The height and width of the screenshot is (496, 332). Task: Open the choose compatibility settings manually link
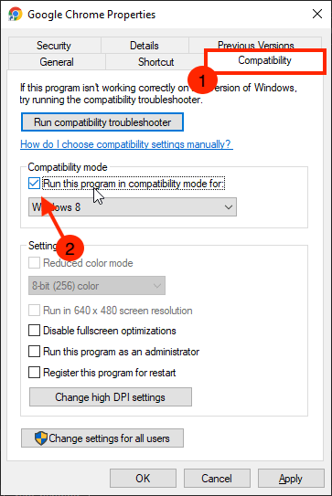point(126,144)
